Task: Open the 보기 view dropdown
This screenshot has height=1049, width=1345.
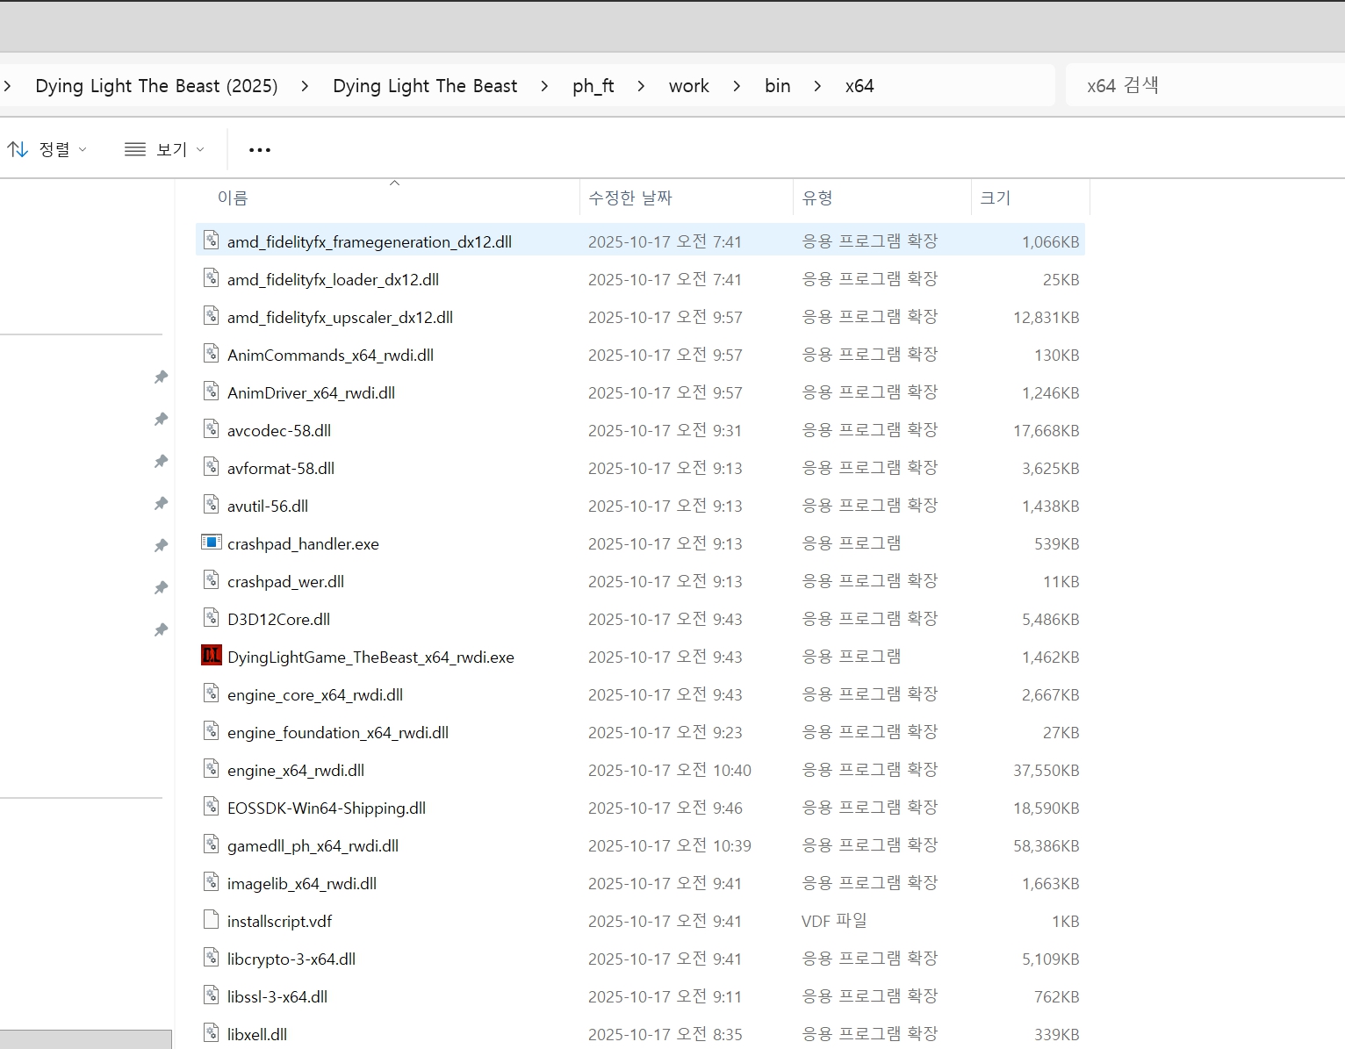Action: 165,150
